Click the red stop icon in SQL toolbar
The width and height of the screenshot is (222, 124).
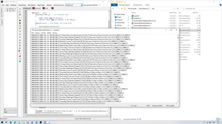[20, 21]
